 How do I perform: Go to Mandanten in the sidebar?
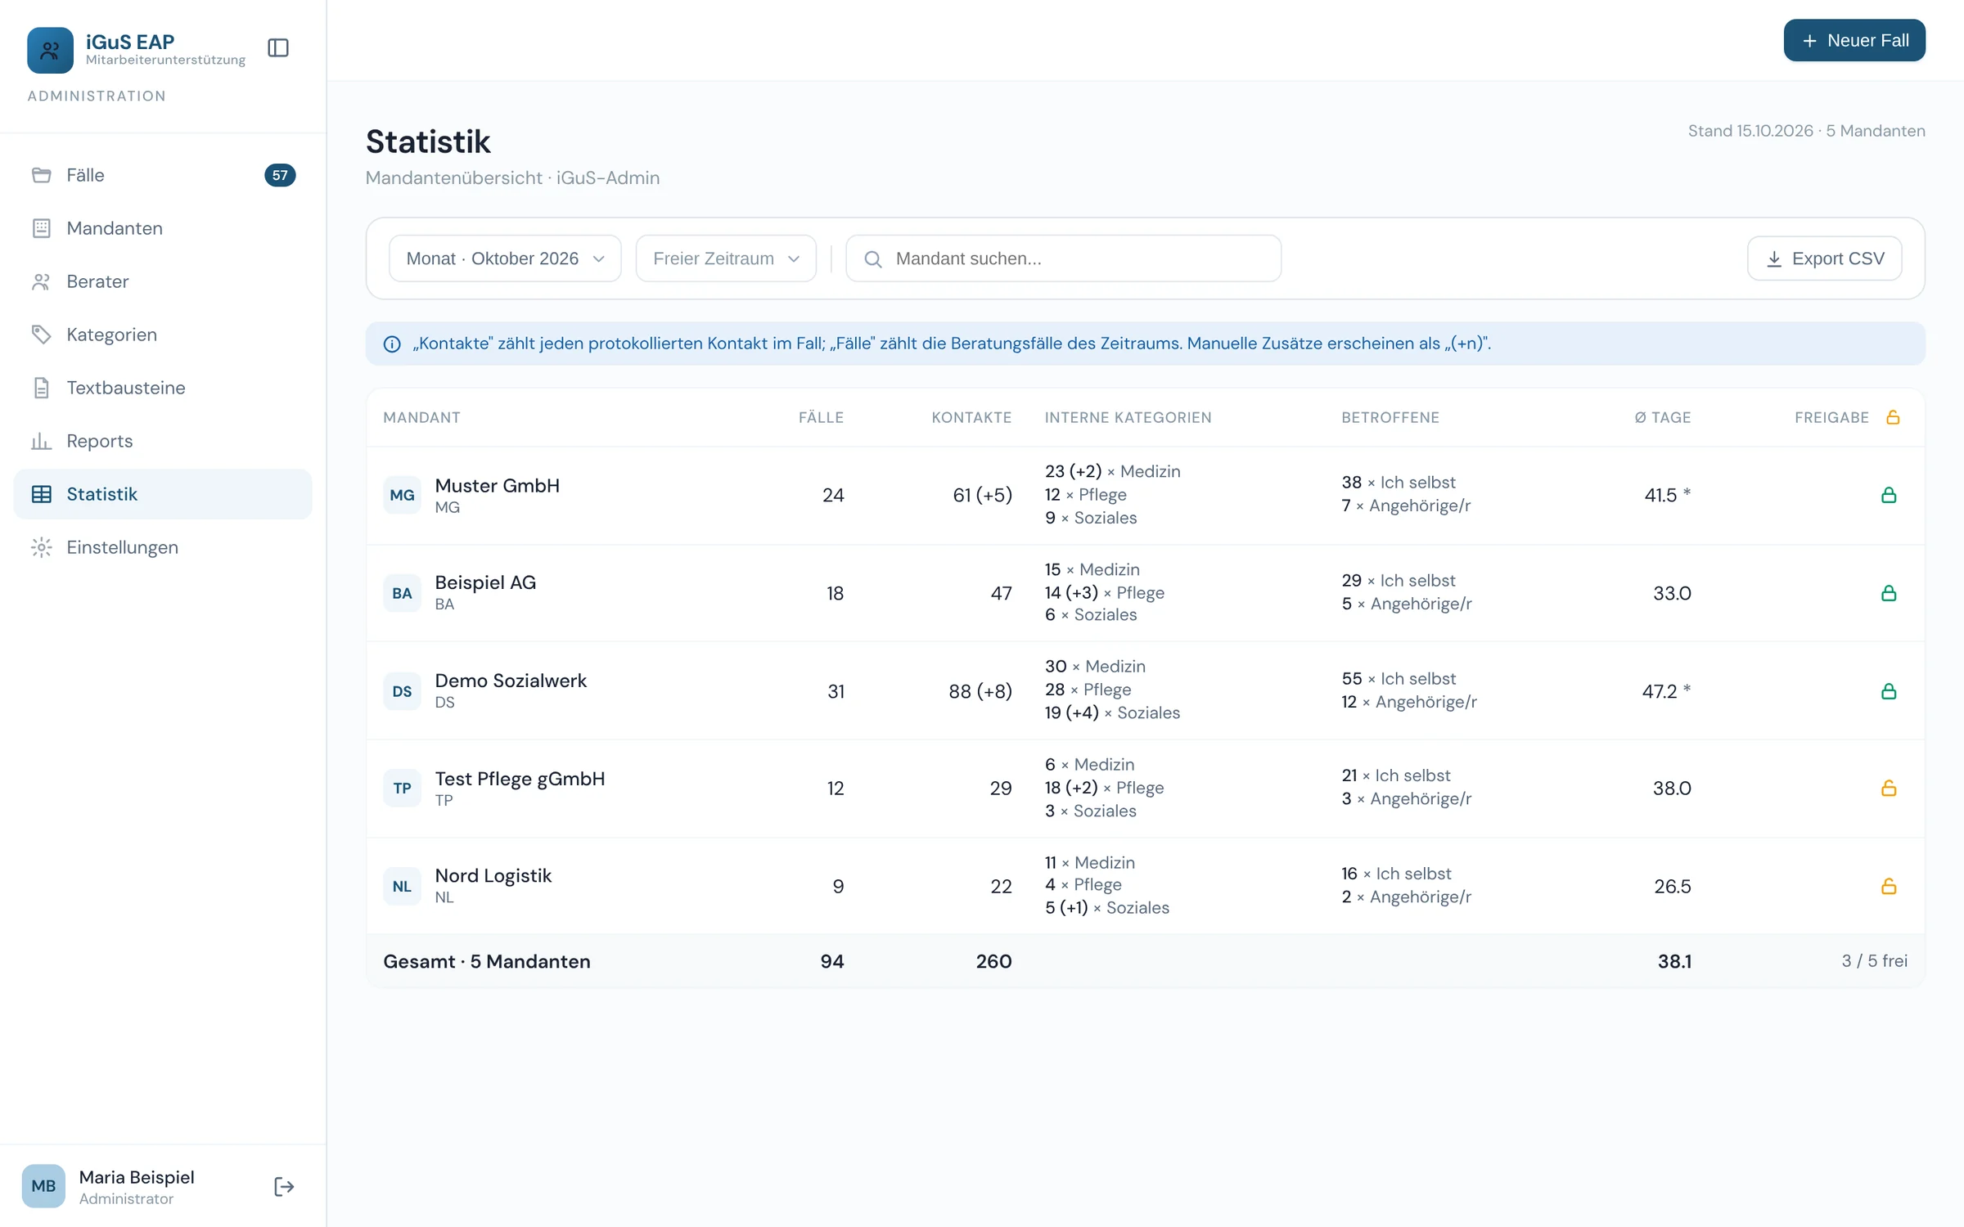pyautogui.click(x=163, y=228)
